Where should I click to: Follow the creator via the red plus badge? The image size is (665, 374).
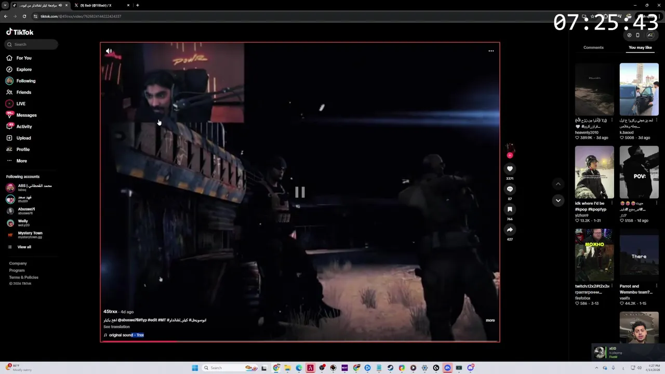pos(510,155)
